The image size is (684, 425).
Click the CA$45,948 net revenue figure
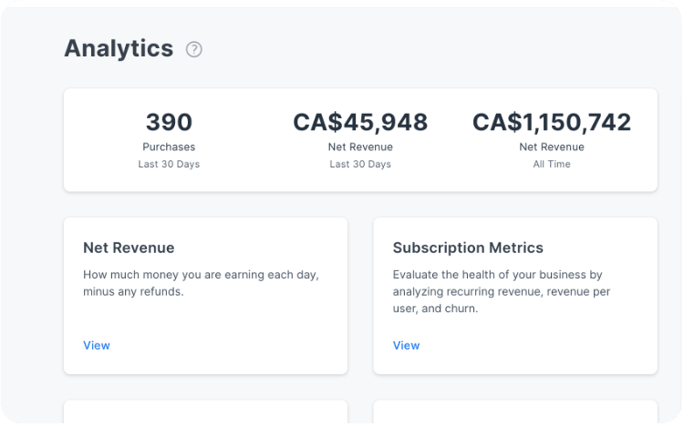pos(360,122)
